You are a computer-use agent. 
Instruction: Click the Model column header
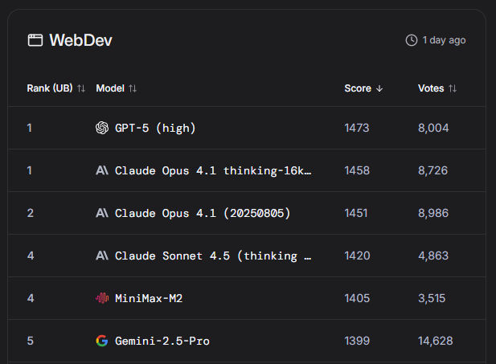tap(110, 88)
